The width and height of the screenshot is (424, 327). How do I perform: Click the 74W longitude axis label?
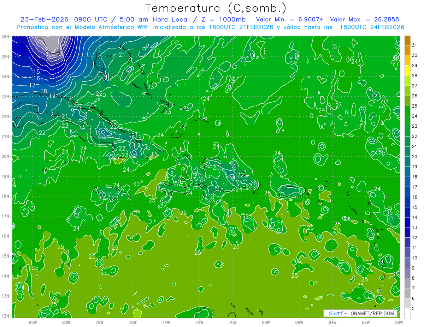(166, 322)
